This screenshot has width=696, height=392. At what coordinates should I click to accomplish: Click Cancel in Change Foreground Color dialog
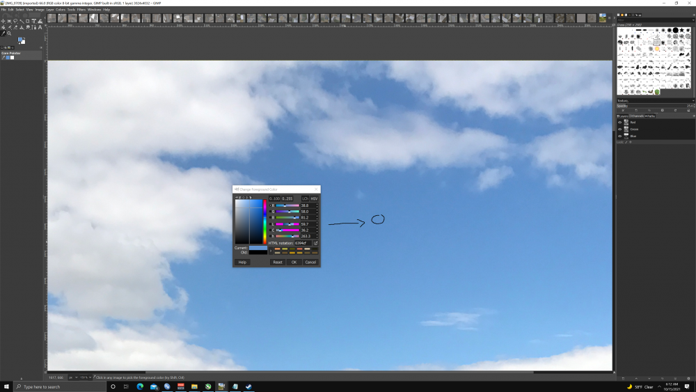(310, 262)
